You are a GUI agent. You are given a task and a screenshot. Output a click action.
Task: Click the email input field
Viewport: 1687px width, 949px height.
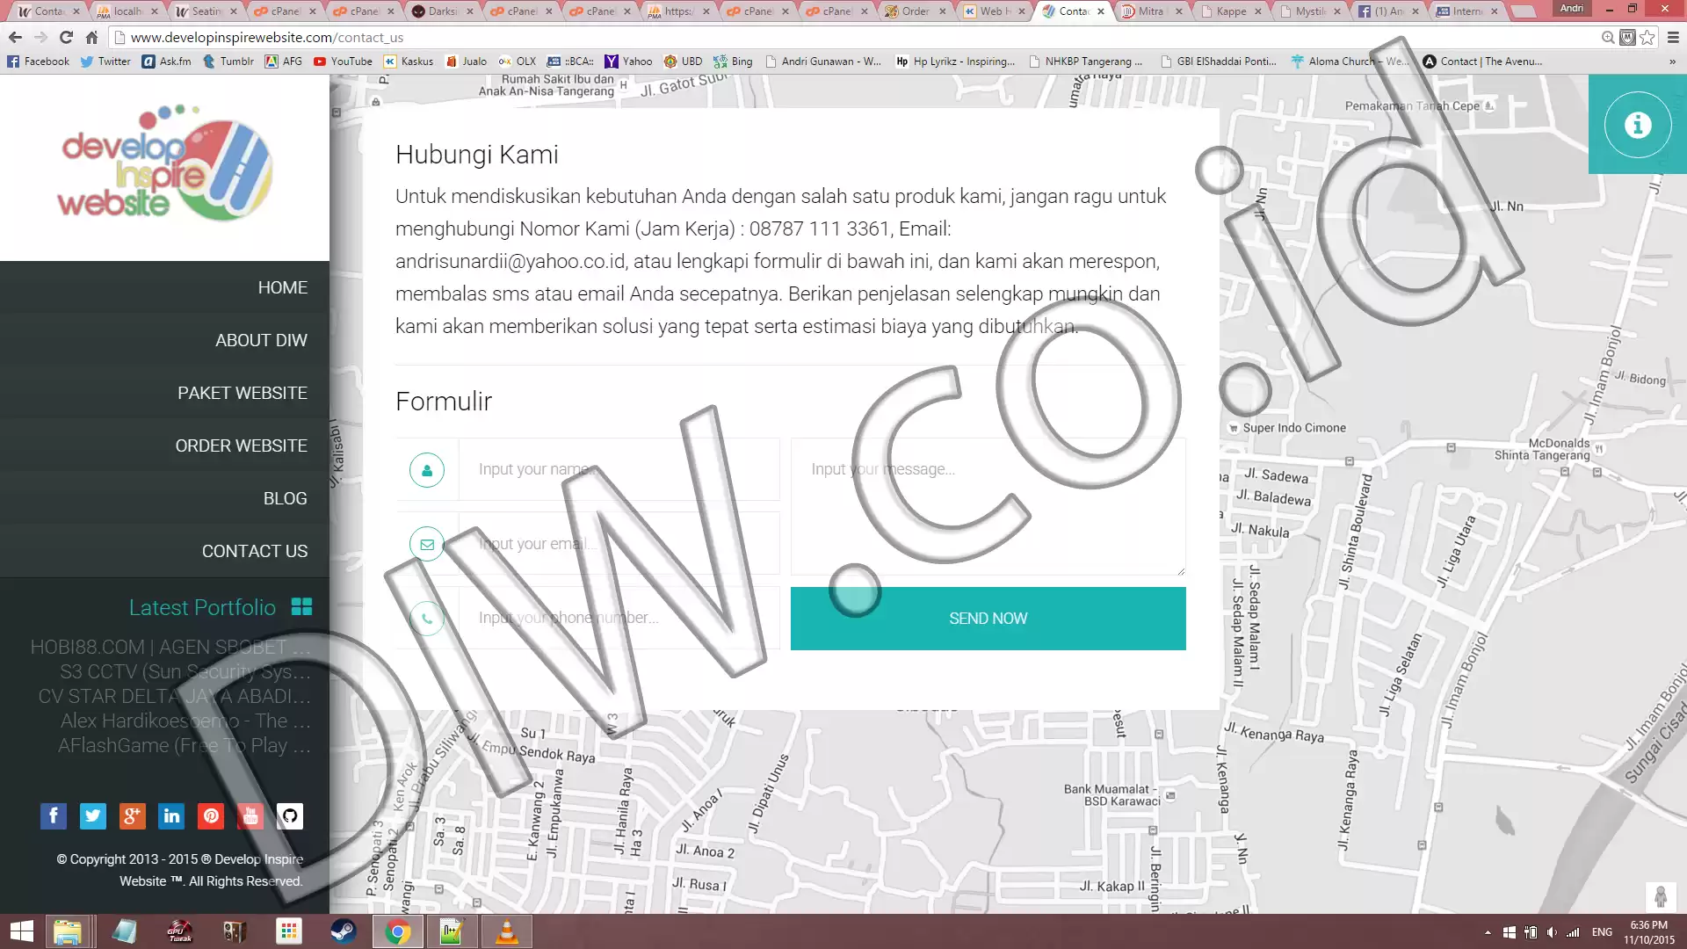click(x=619, y=544)
